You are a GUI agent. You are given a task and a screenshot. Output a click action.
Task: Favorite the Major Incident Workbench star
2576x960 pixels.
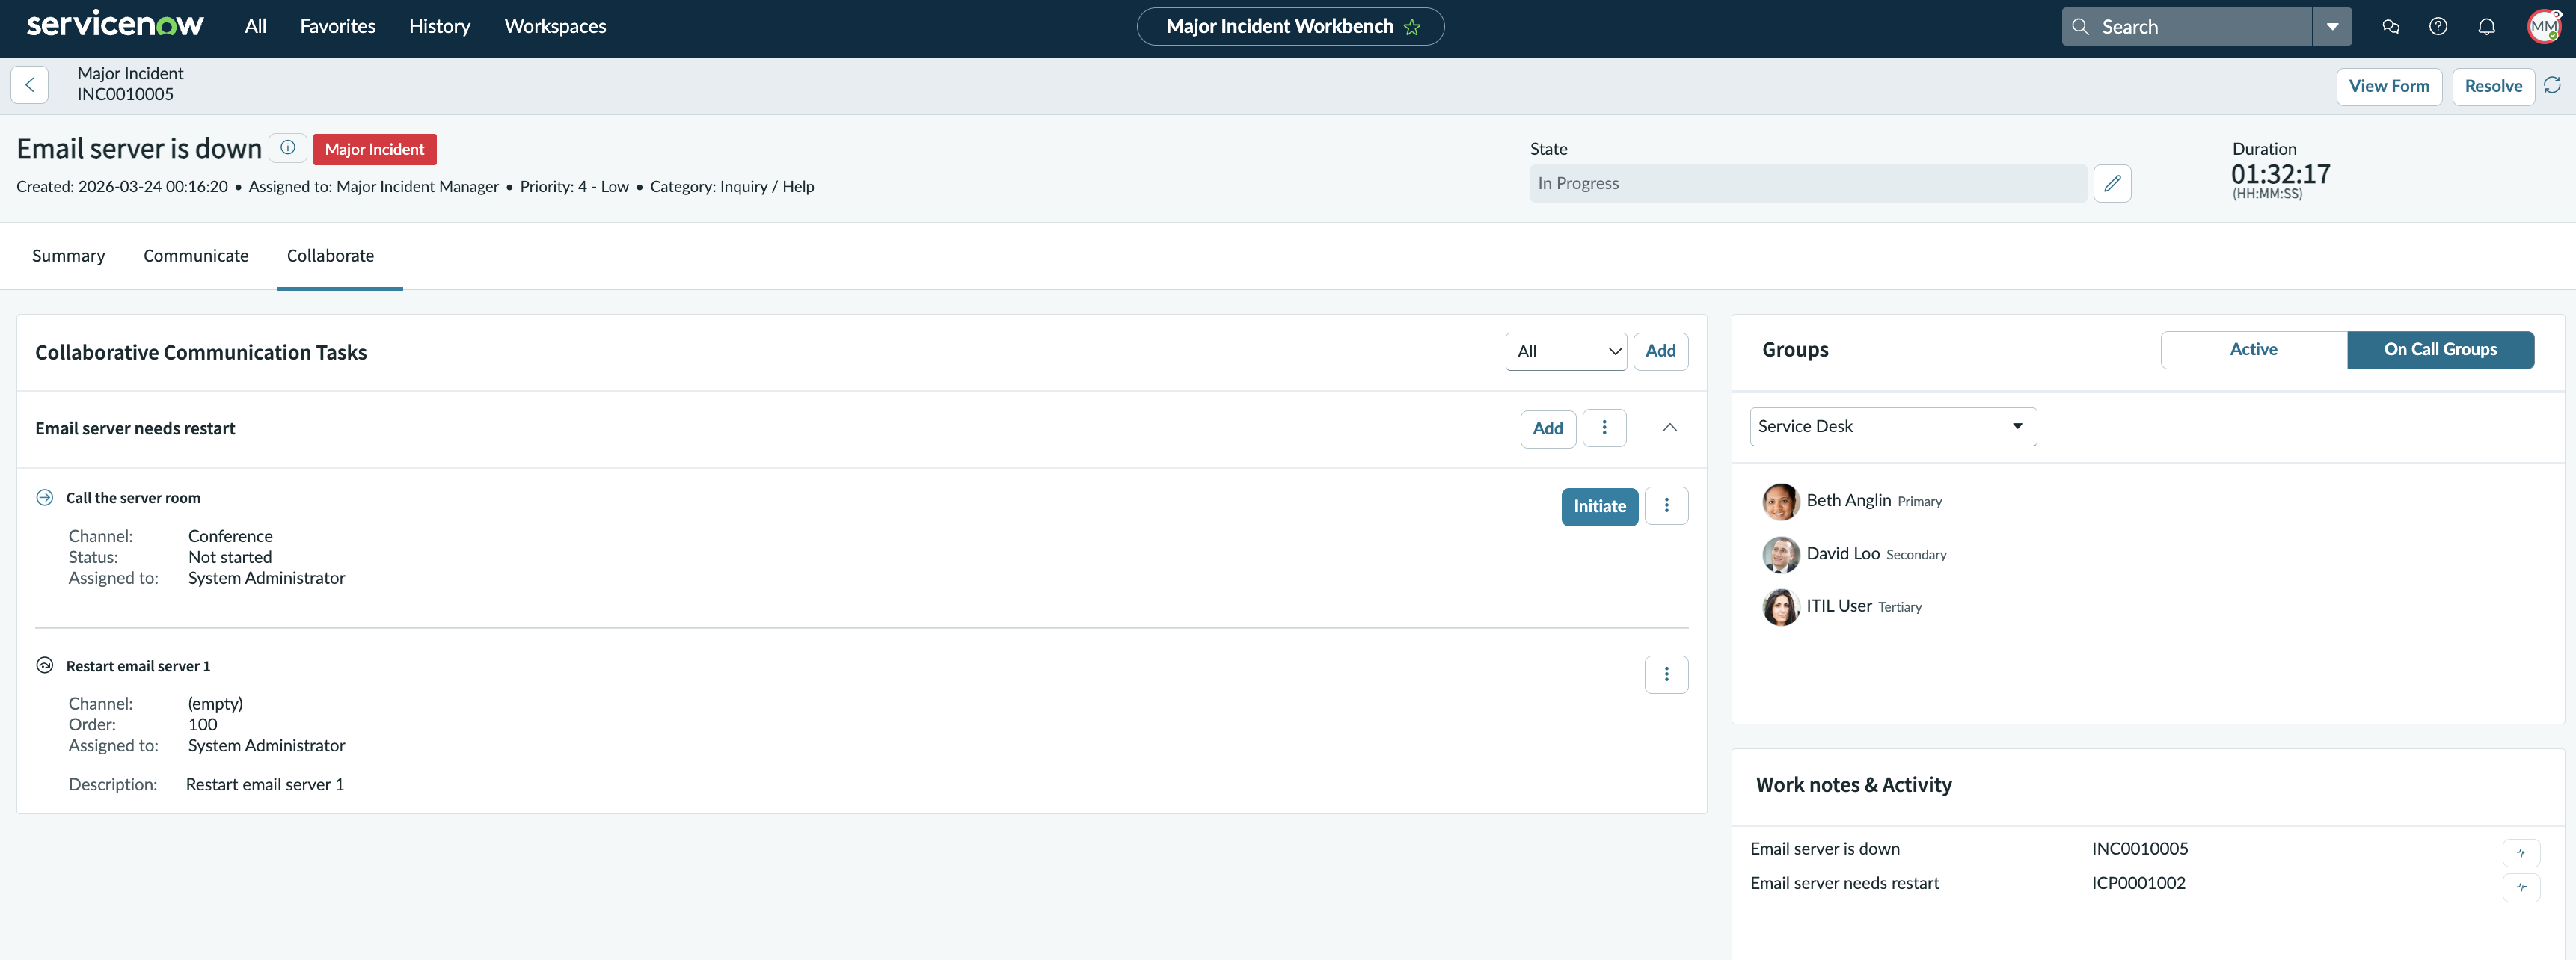(1412, 27)
